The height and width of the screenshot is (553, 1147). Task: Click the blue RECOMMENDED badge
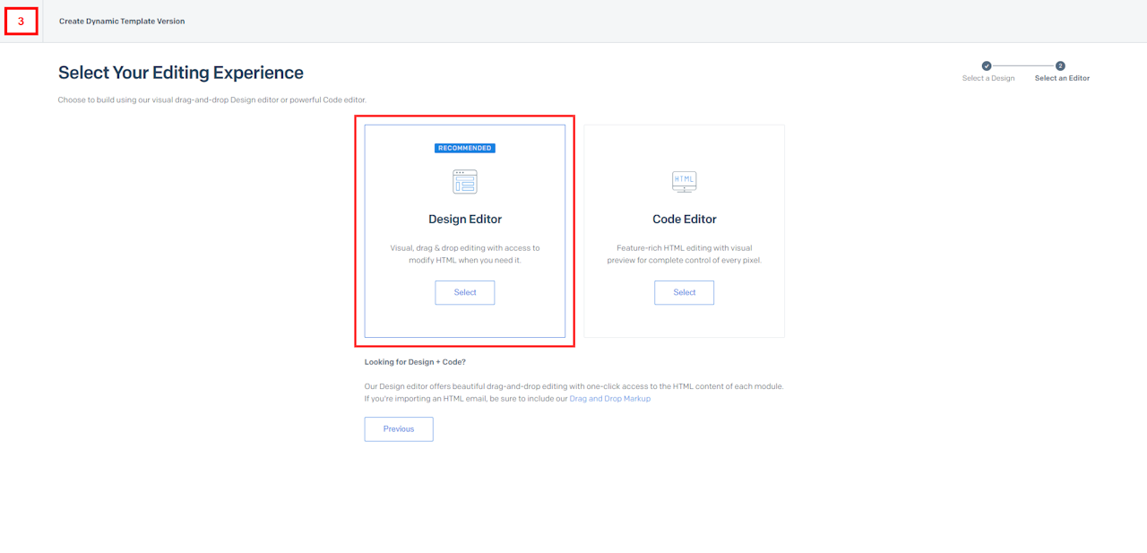(465, 148)
